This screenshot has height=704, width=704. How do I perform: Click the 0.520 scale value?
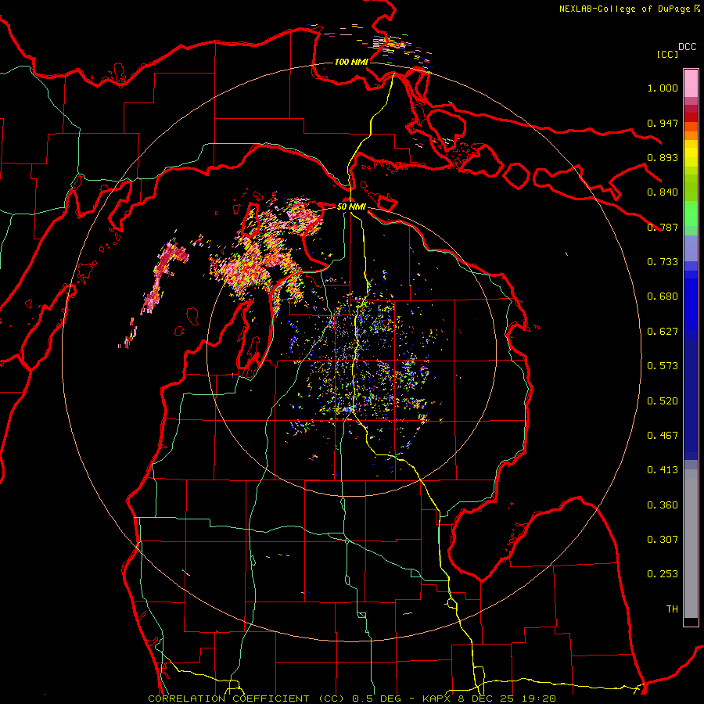[663, 401]
